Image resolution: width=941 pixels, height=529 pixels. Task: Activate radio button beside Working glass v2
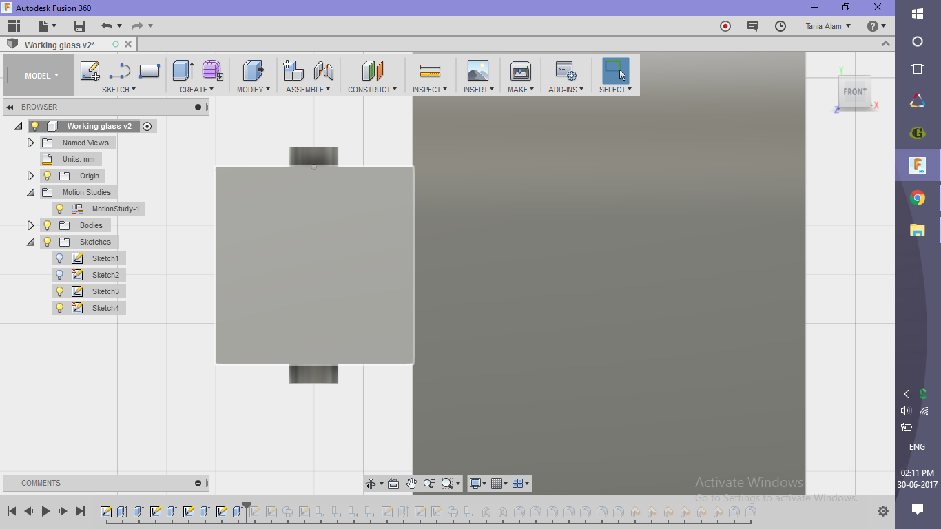tap(147, 126)
